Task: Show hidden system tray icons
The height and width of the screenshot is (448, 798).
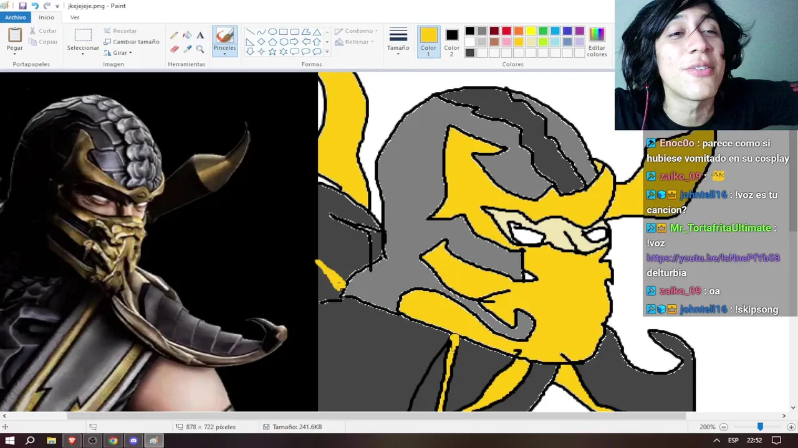Action: pyautogui.click(x=716, y=441)
